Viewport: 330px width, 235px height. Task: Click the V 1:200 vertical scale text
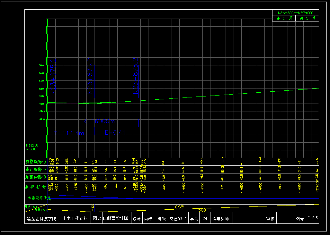click(31, 149)
